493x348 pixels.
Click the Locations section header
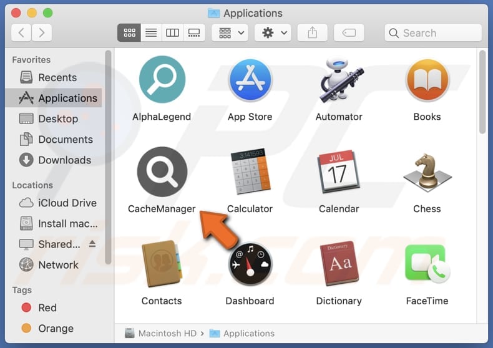click(32, 185)
